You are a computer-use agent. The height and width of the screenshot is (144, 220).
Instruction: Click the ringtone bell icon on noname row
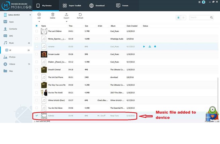pos(155,46)
